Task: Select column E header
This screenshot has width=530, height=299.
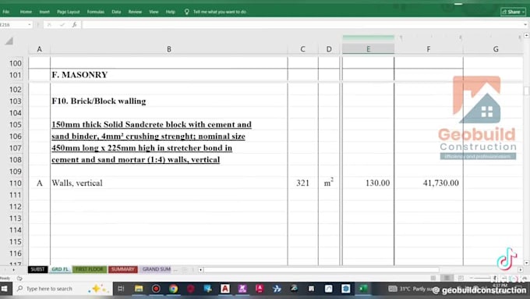Action: (x=368, y=49)
